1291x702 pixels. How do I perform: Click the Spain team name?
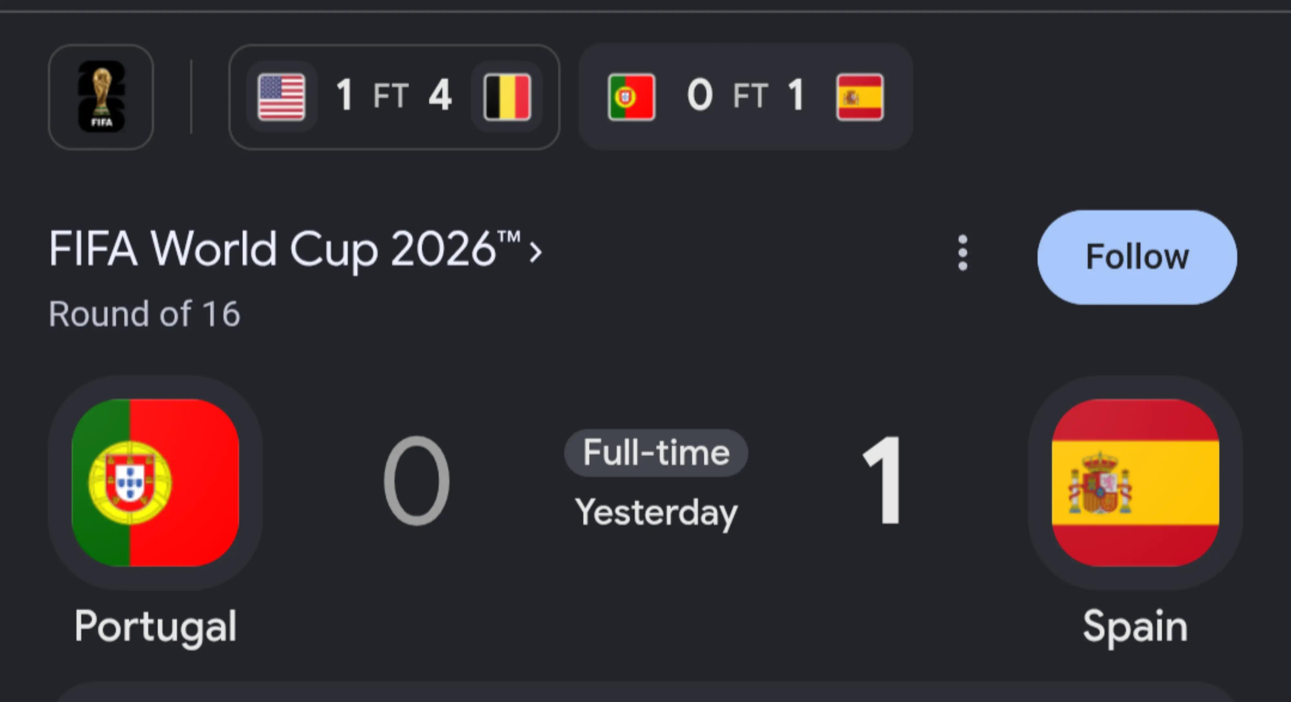coord(1135,626)
